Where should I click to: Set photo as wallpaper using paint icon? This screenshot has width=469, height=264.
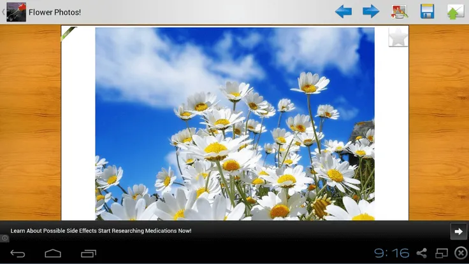[400, 11]
